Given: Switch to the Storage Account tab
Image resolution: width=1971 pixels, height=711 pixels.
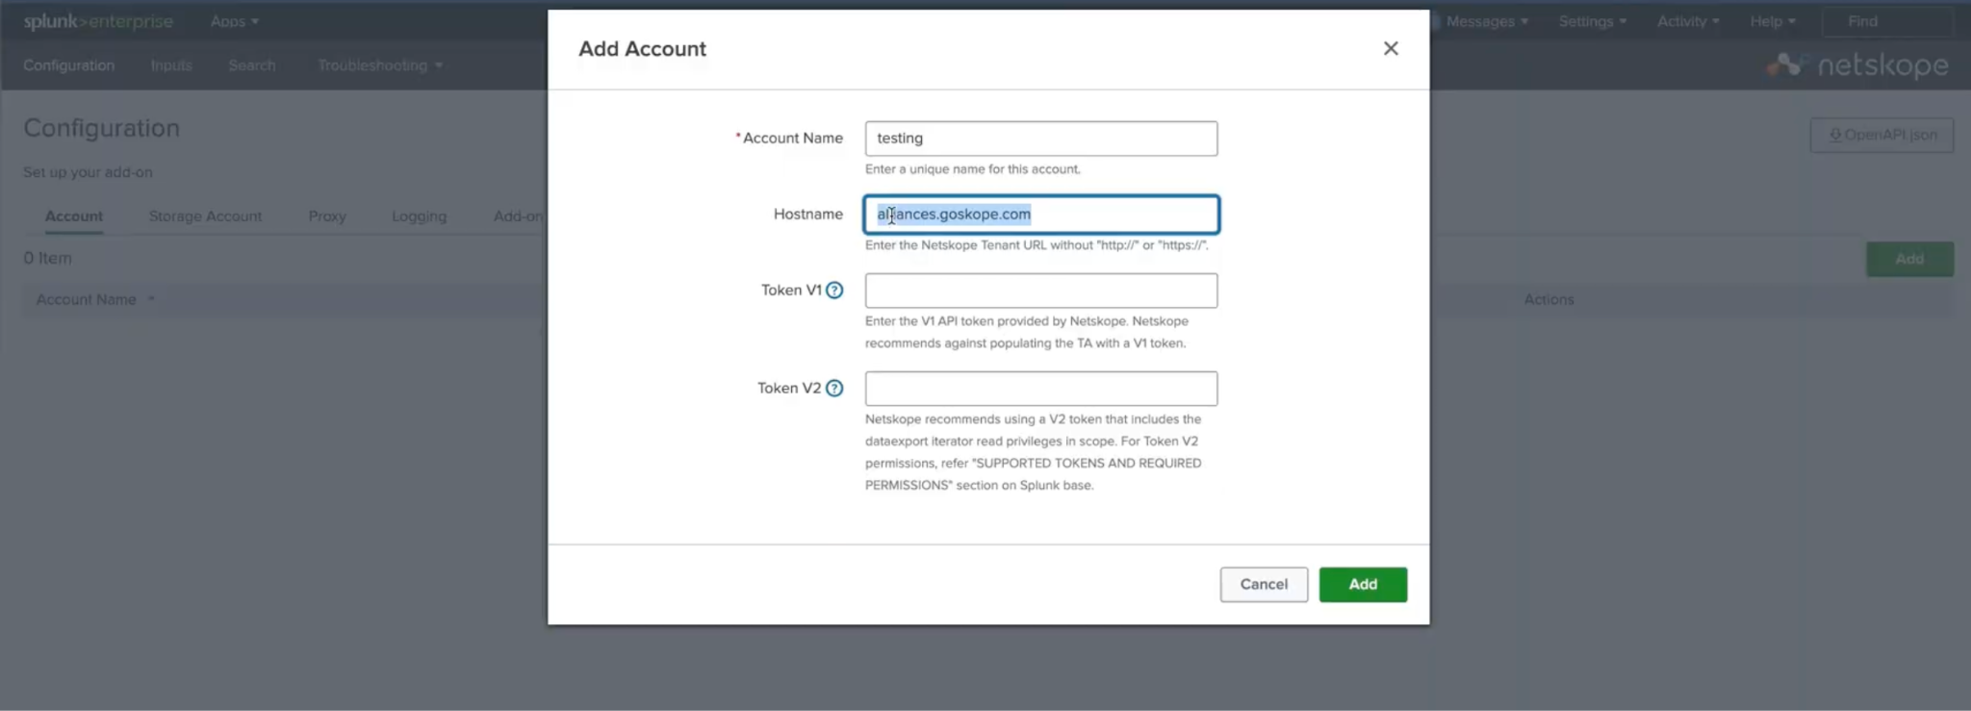Looking at the screenshot, I should click(205, 216).
